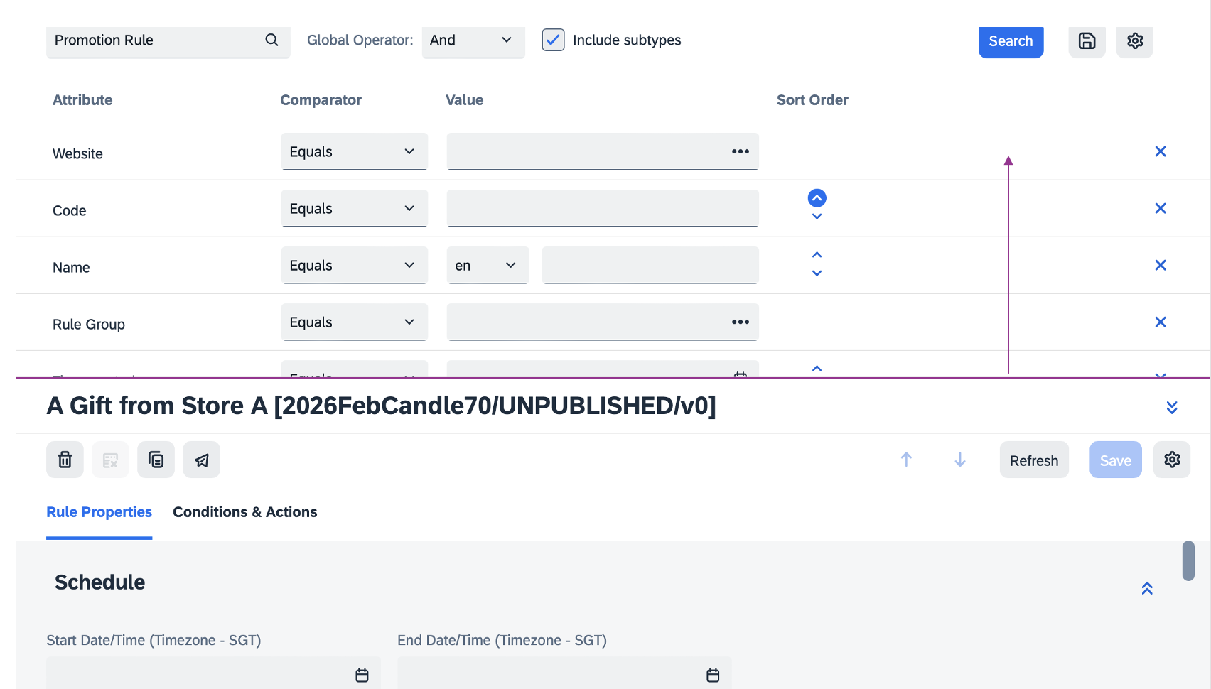The image size is (1211, 689).
Task: Move Code sort order up
Action: click(817, 198)
